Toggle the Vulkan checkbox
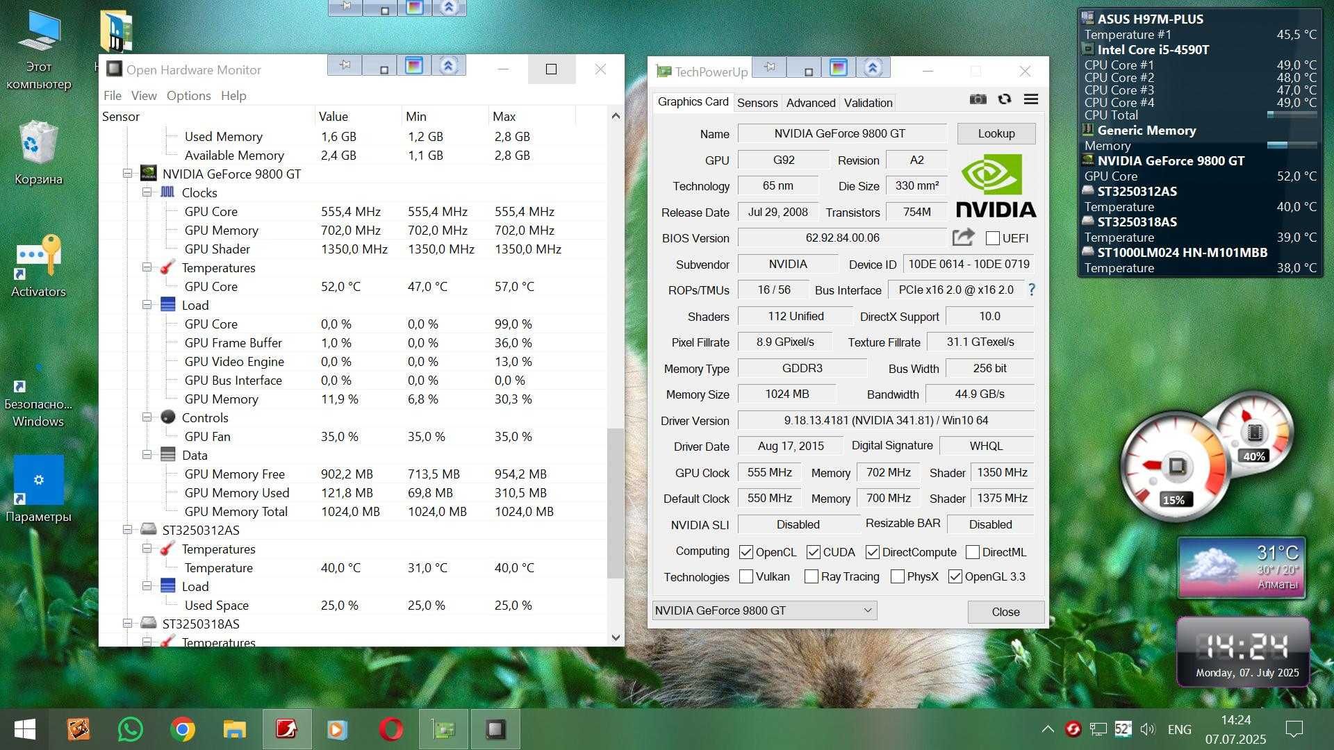The image size is (1334, 750). tap(746, 576)
